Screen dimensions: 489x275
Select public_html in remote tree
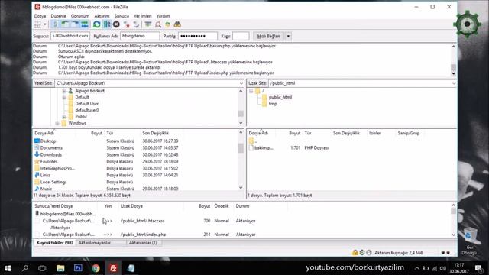click(280, 97)
